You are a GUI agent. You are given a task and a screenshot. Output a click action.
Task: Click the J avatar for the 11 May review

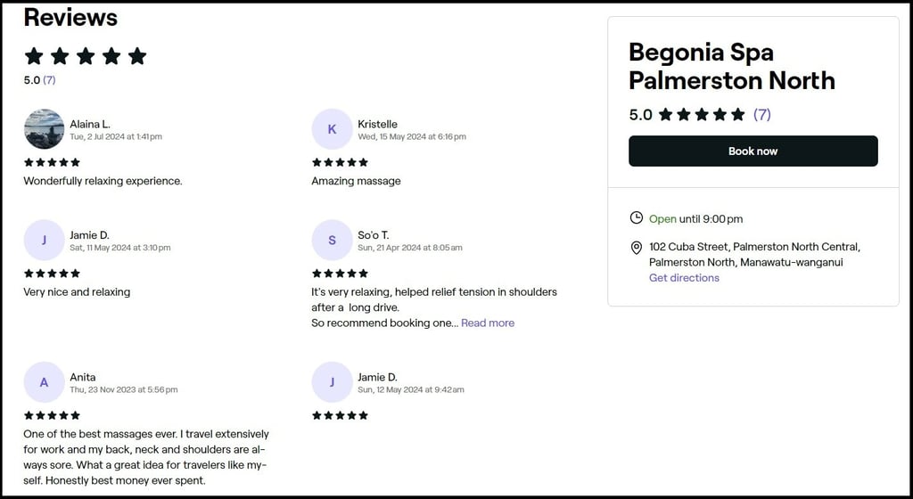[45, 240]
